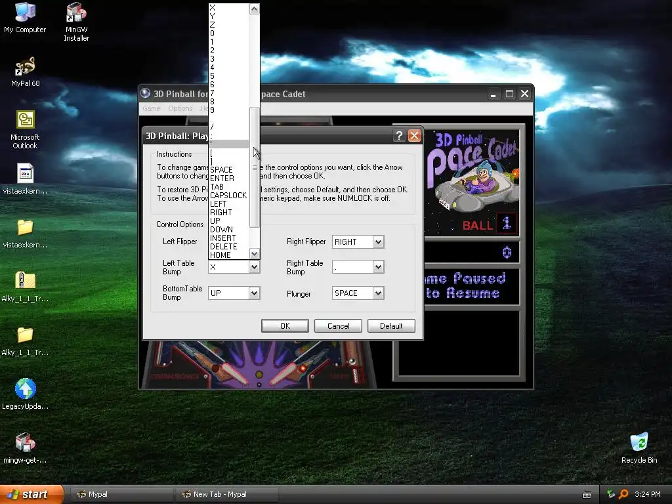
Task: Minimize the 3D Pinball Space Cadet window
Action: tap(493, 94)
